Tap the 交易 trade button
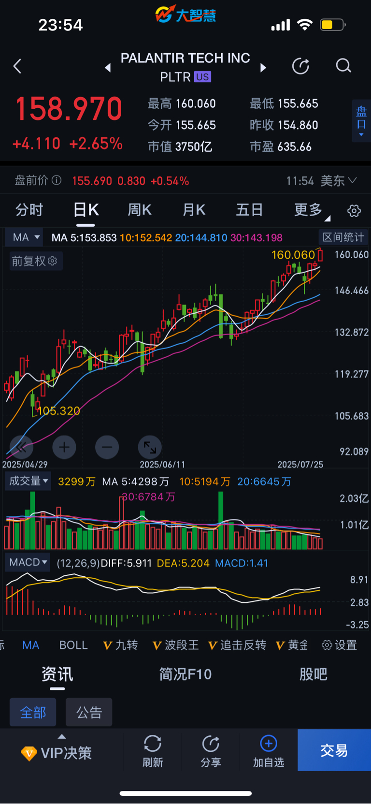 tap(334, 750)
